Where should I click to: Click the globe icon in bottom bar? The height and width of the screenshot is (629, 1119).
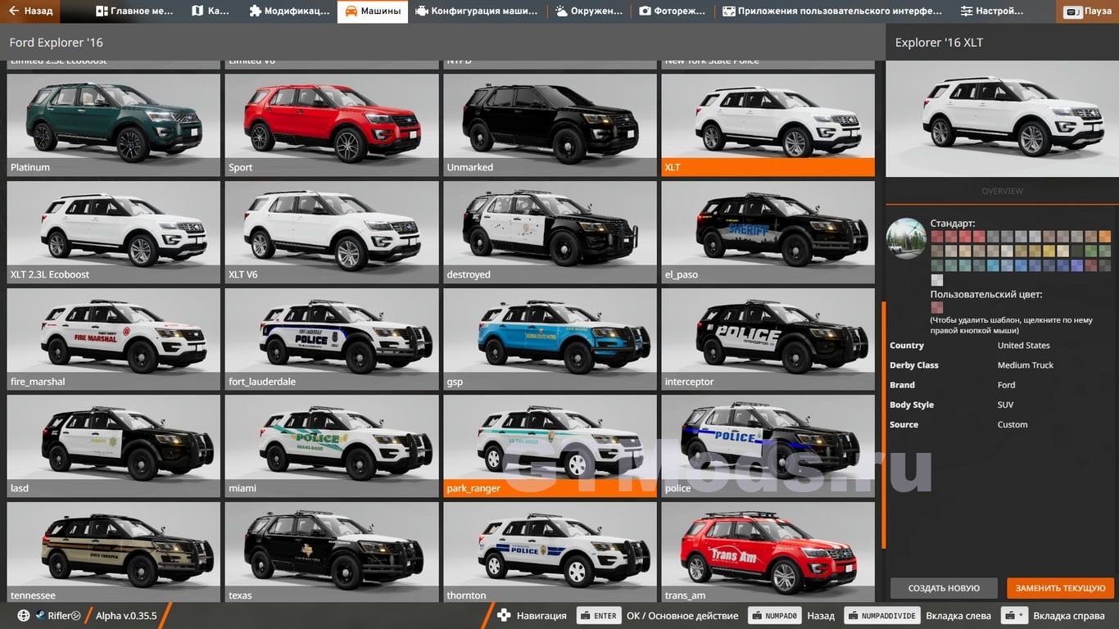point(23,616)
